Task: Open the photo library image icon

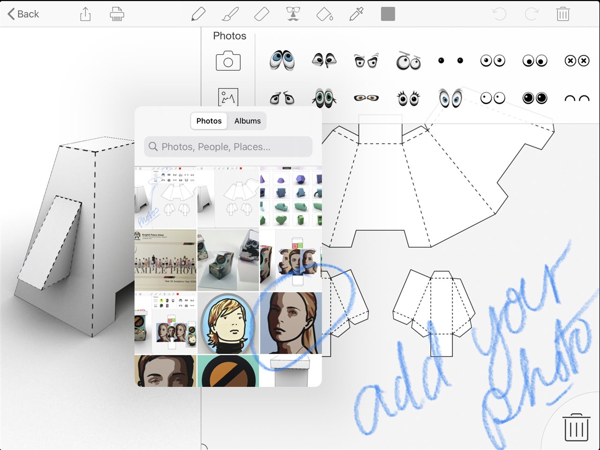Action: tap(228, 97)
